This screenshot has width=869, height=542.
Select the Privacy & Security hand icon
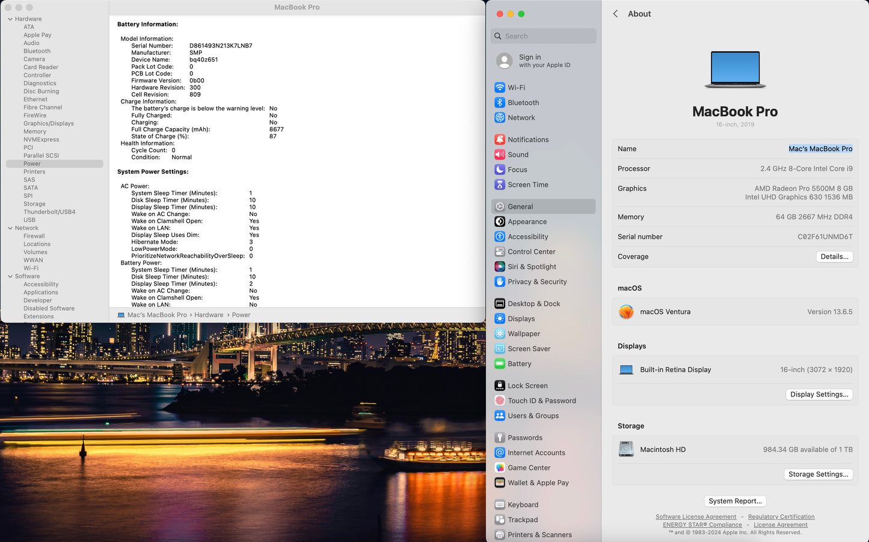tap(499, 282)
